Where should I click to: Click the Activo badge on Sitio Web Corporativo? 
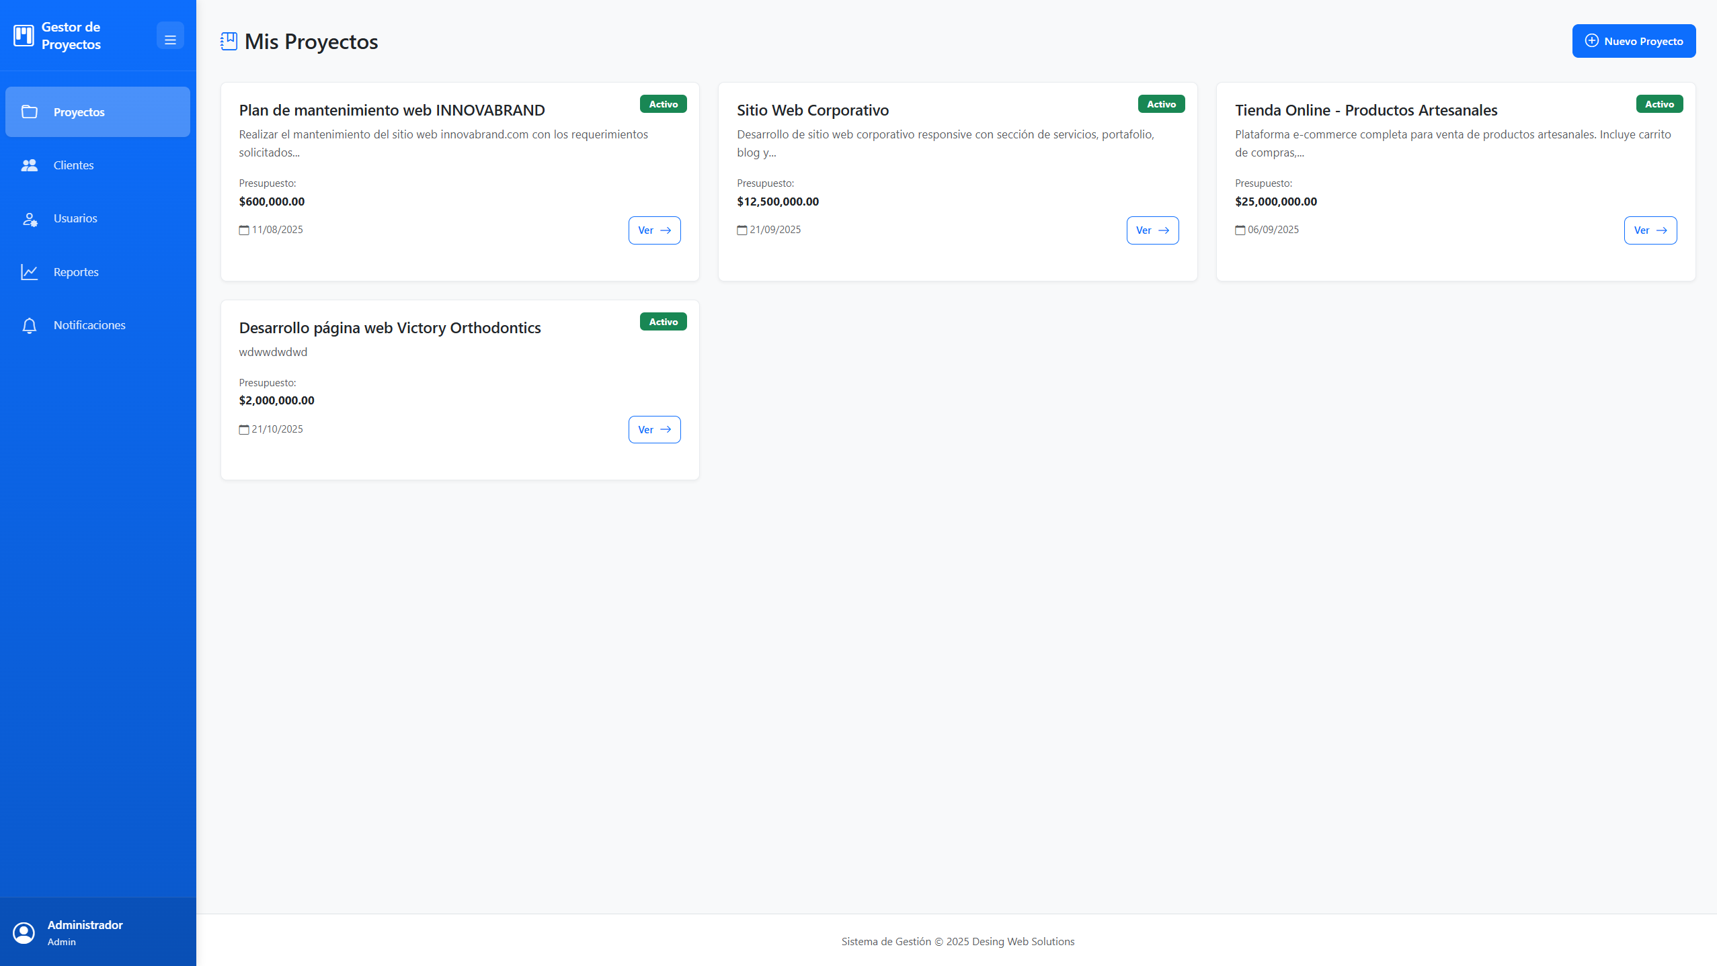pyautogui.click(x=1161, y=103)
